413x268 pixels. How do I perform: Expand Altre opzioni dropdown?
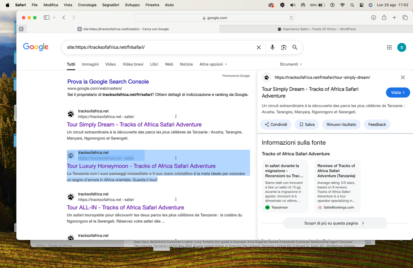tap(213, 64)
